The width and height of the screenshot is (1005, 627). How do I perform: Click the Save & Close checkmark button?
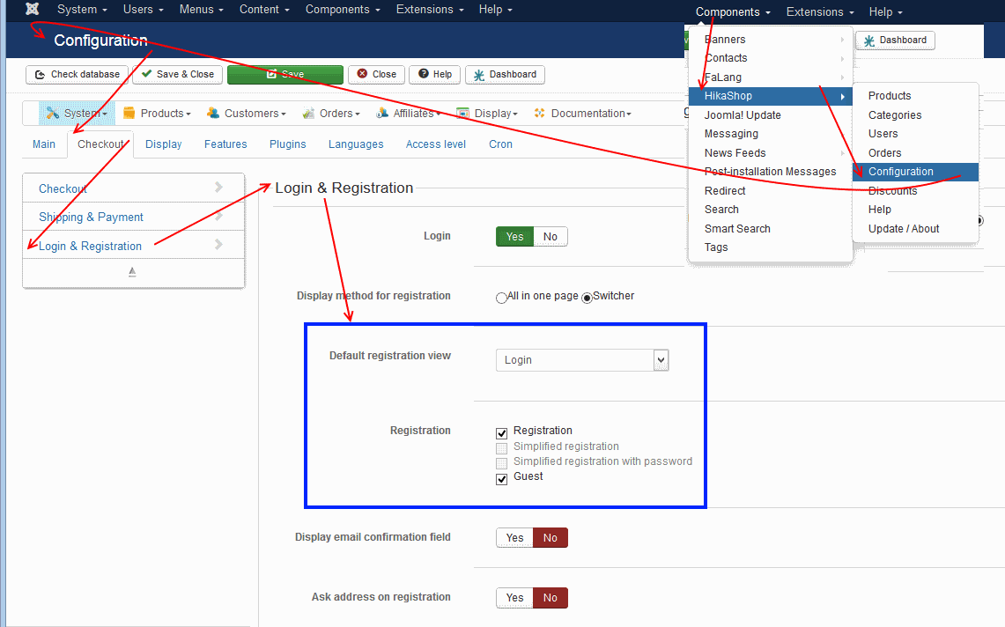point(178,74)
